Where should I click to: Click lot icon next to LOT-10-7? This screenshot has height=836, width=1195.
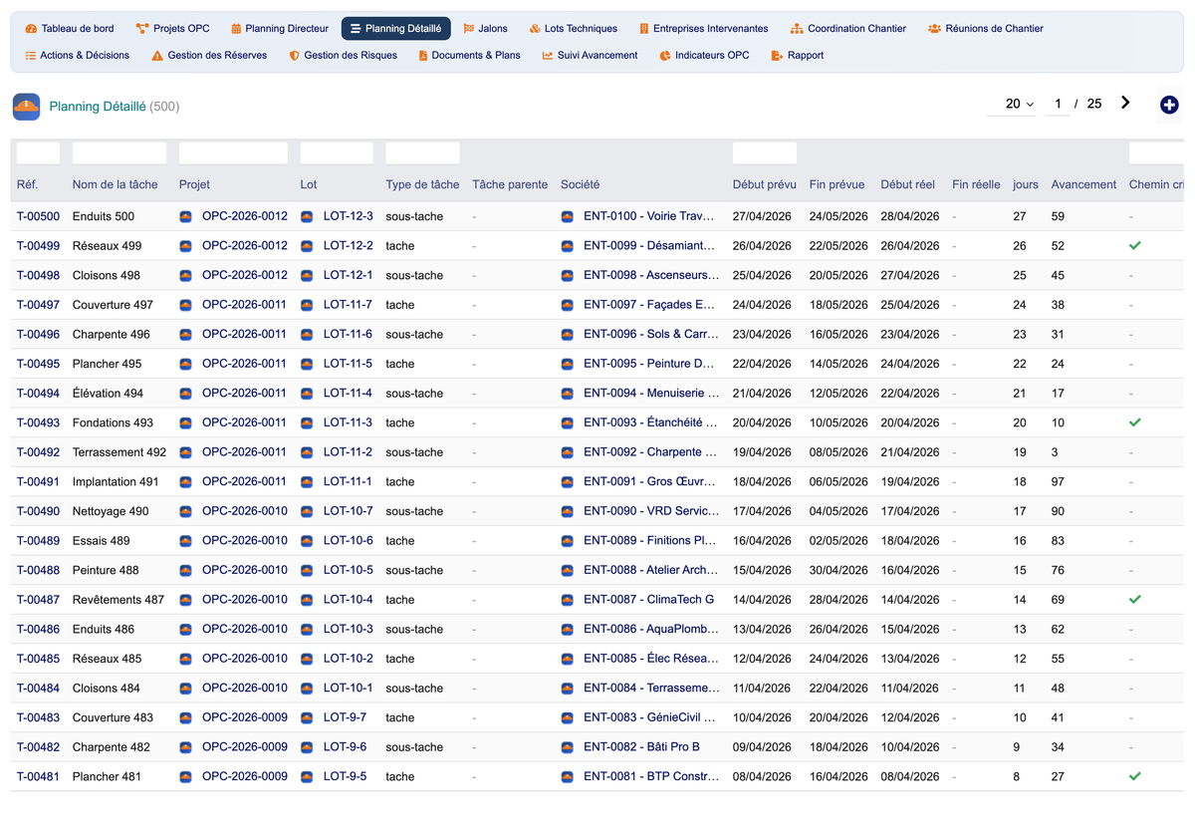tap(307, 511)
